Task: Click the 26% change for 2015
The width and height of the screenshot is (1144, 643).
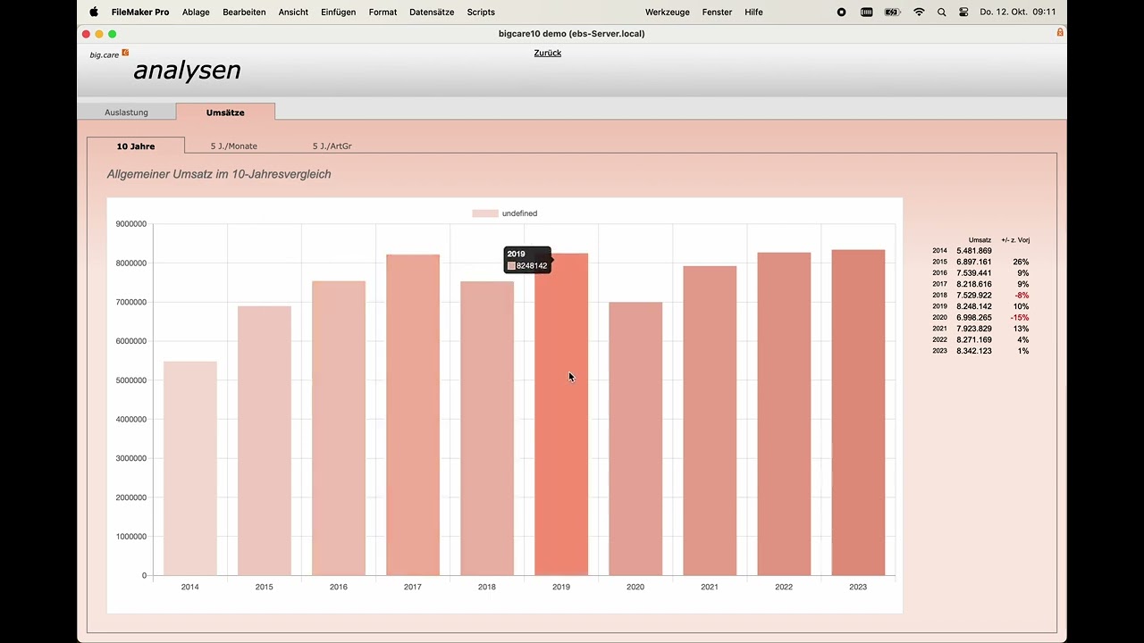Action: 1021,262
